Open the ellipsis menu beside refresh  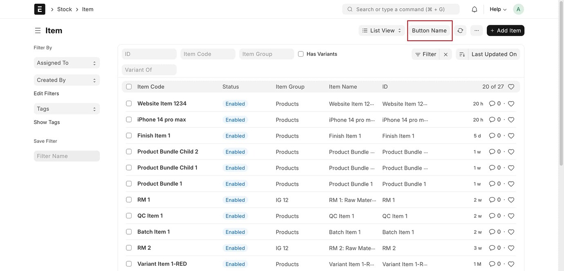click(x=476, y=30)
